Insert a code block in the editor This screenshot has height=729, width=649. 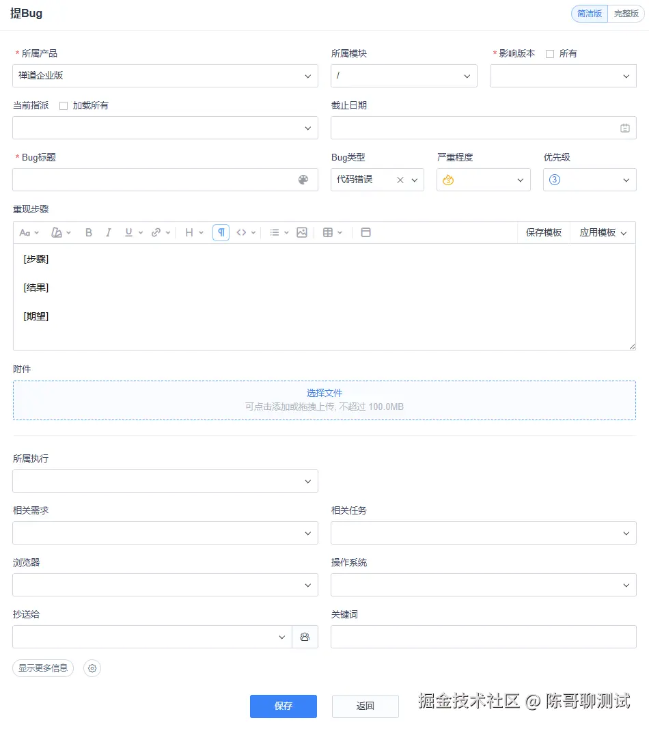click(242, 232)
